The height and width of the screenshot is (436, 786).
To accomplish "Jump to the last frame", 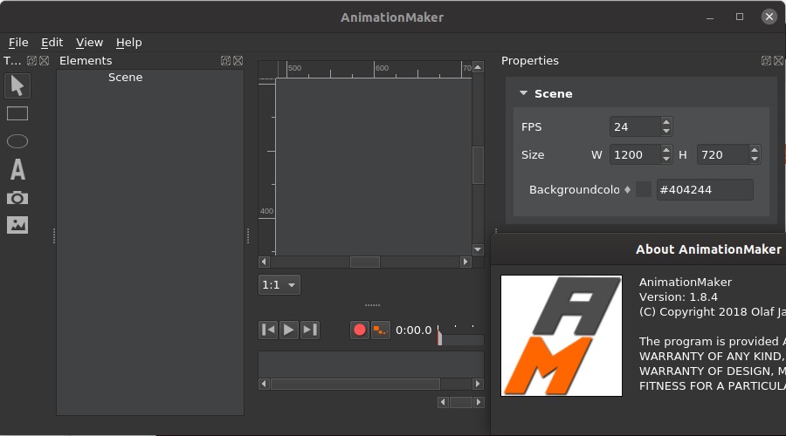I will coord(310,330).
